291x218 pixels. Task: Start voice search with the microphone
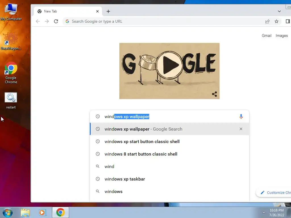click(x=241, y=116)
